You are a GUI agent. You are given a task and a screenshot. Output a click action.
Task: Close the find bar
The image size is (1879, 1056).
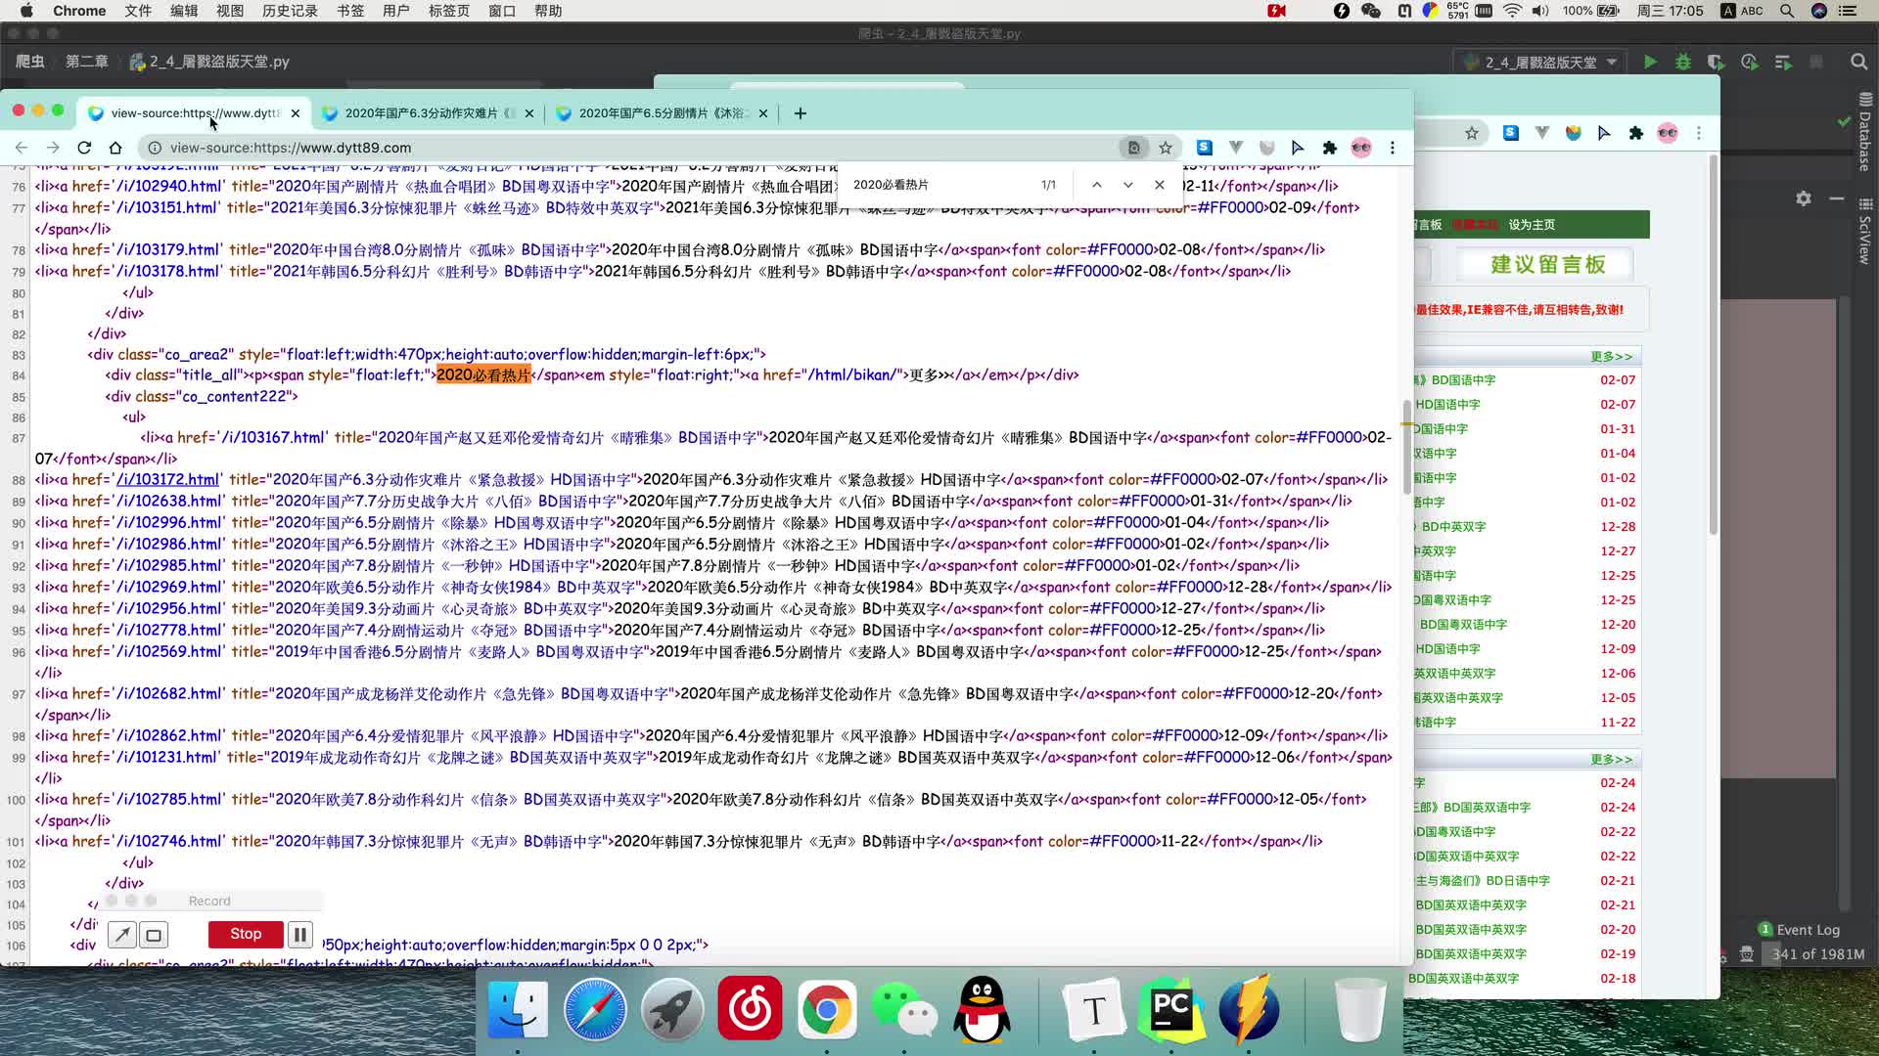[1160, 185]
